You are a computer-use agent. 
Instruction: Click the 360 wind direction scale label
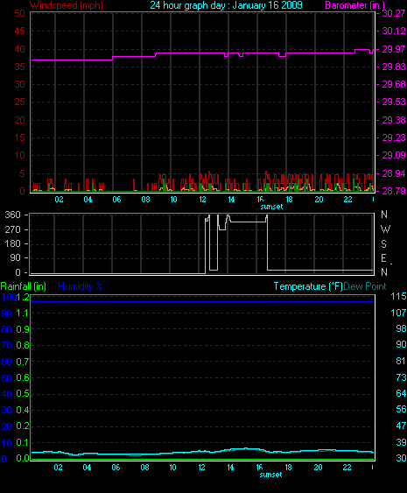[12, 215]
